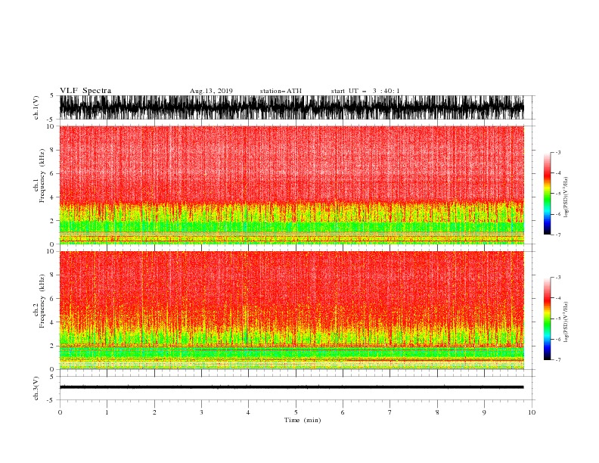Click the ch.3 flat waveform trace
Image resolution: width=599 pixels, height=463 pixels.
292,387
